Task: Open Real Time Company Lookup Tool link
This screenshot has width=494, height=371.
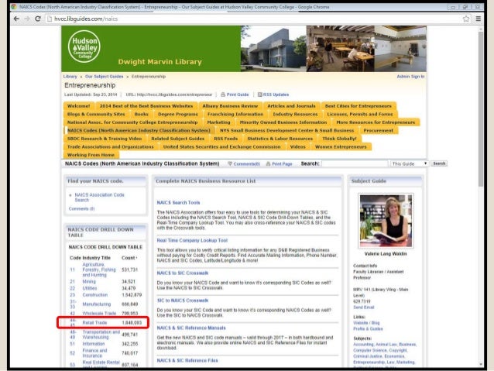Action: point(192,241)
